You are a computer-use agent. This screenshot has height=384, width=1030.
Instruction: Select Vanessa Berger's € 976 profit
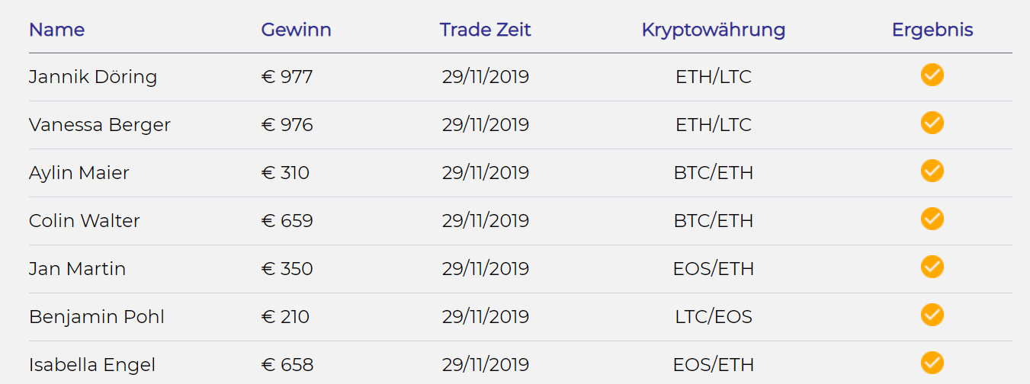(x=287, y=125)
